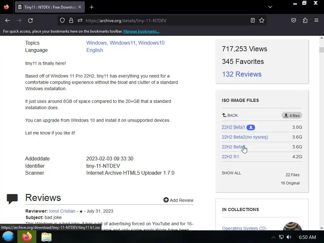Click the scrollbar up arrow
This screenshot has width=324, height=243.
321,38
